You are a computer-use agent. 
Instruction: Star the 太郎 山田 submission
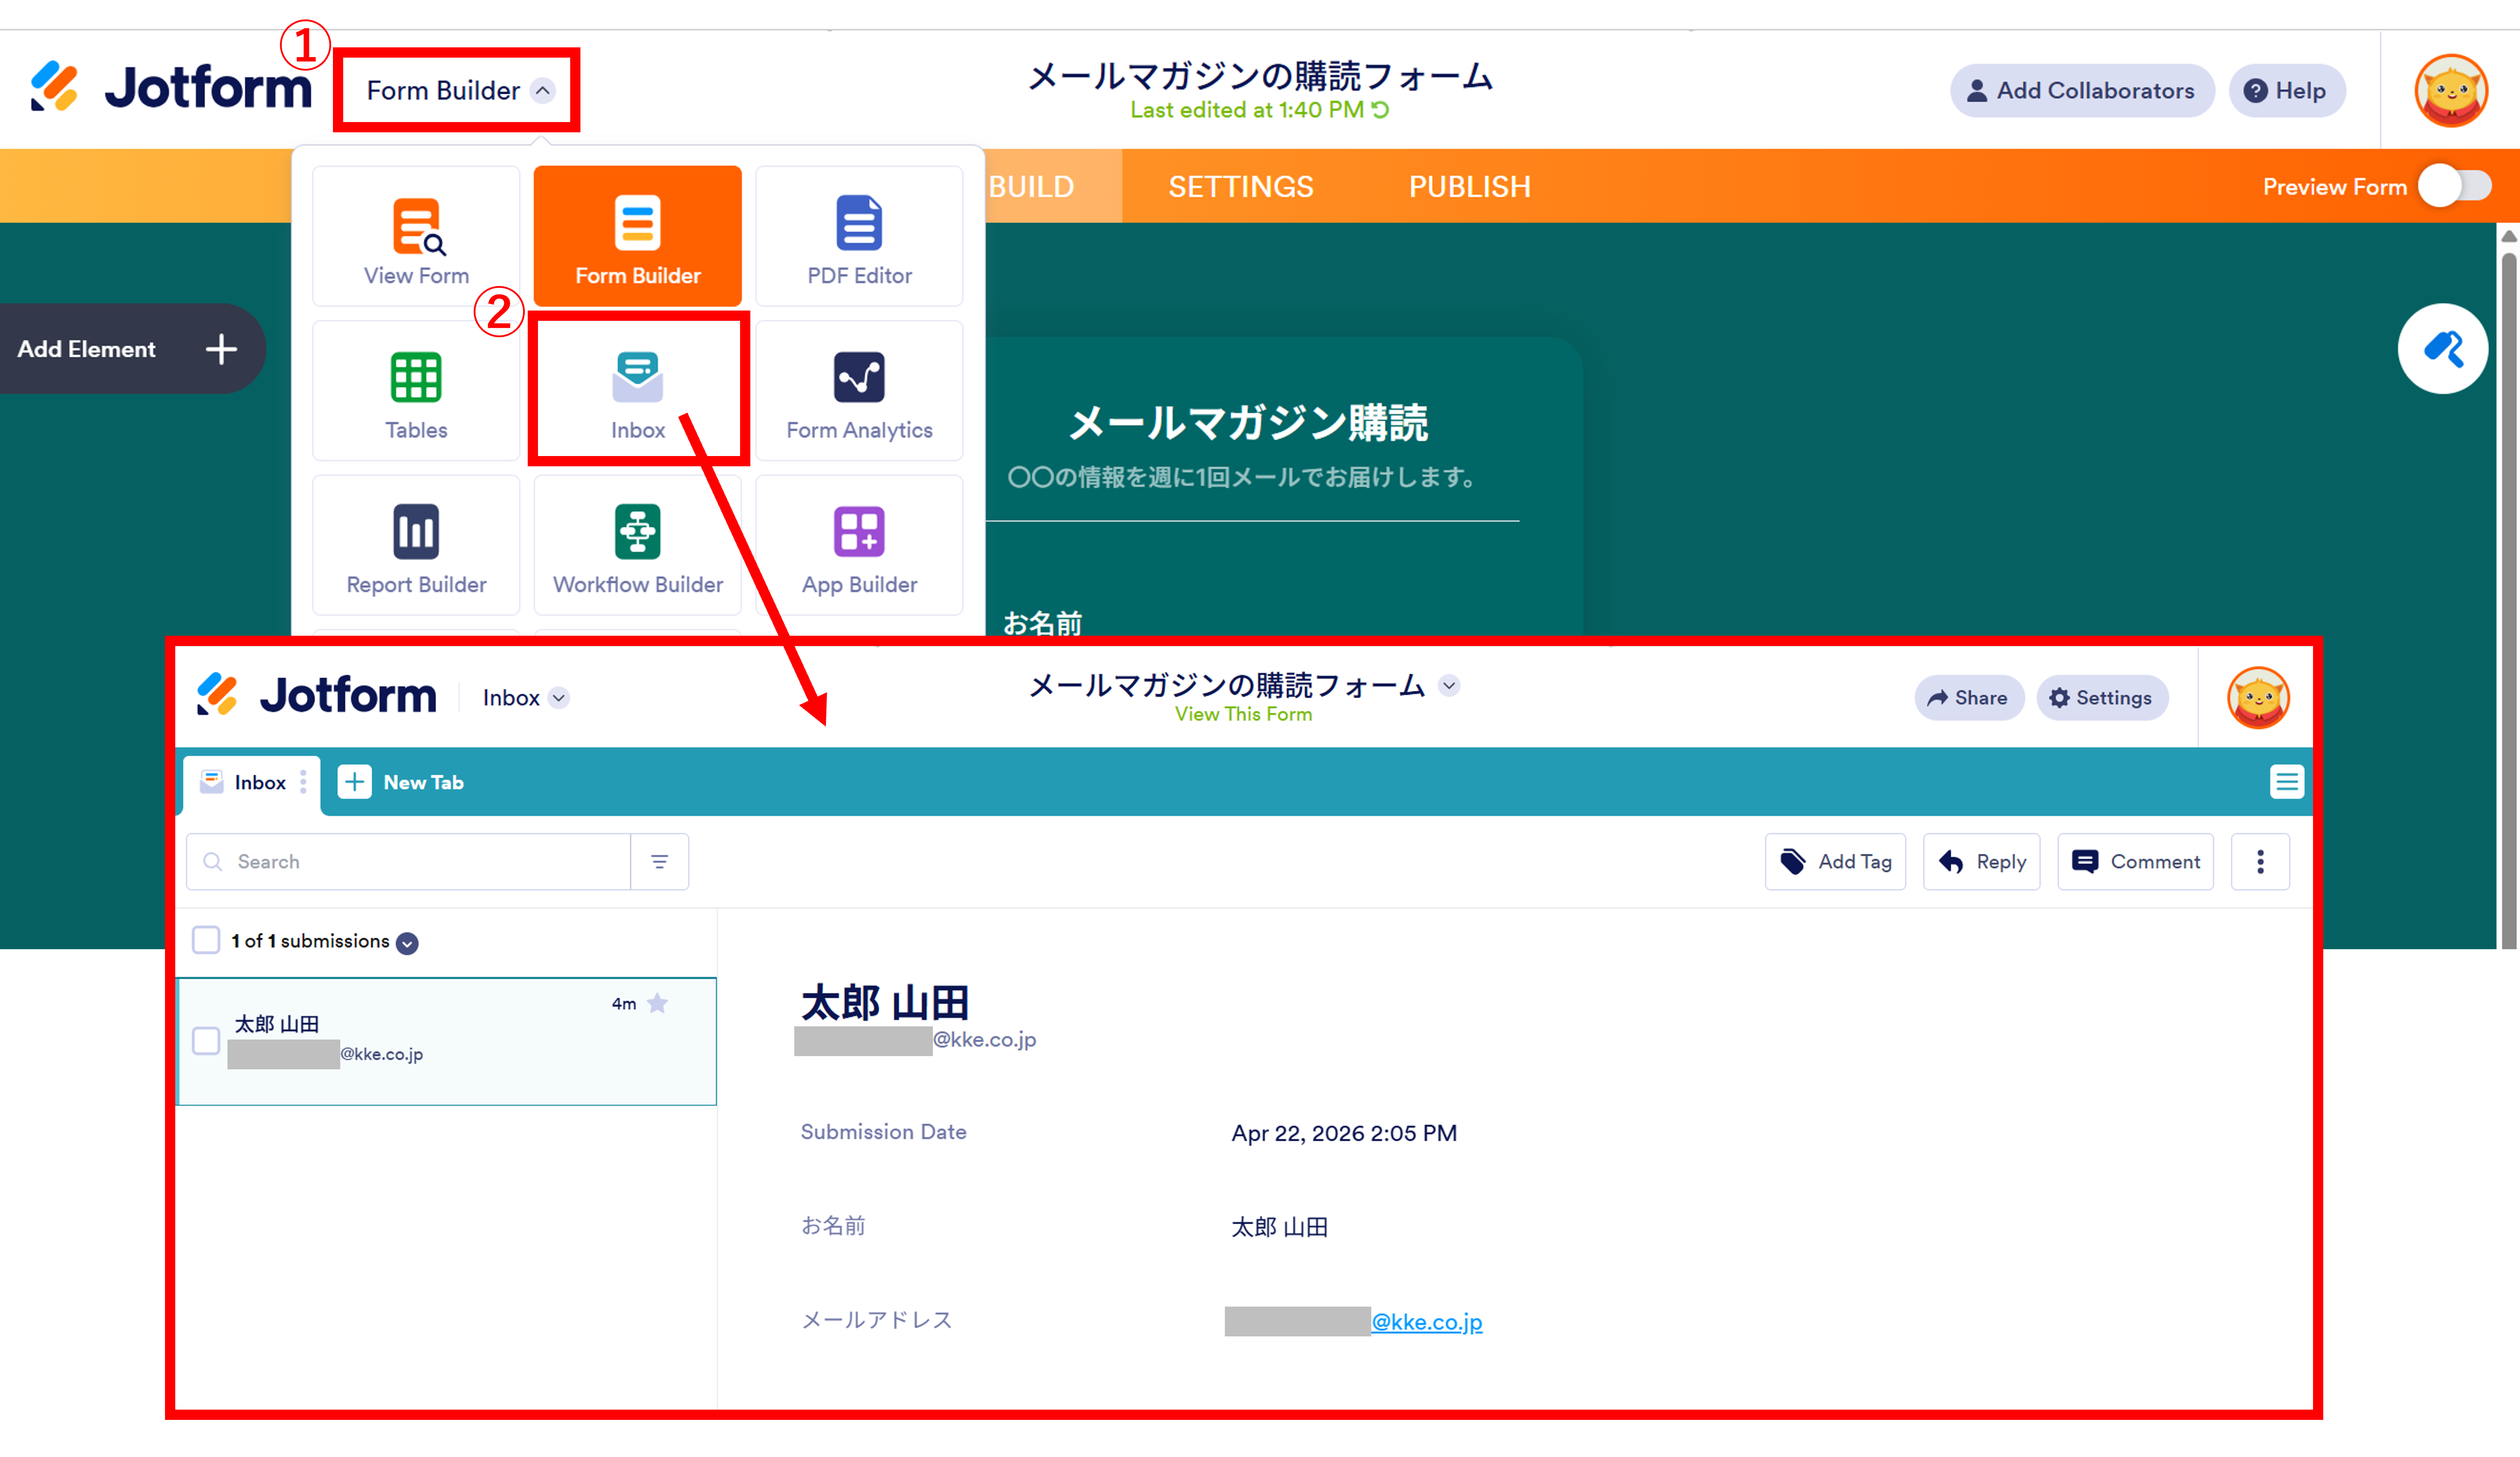point(657,1003)
